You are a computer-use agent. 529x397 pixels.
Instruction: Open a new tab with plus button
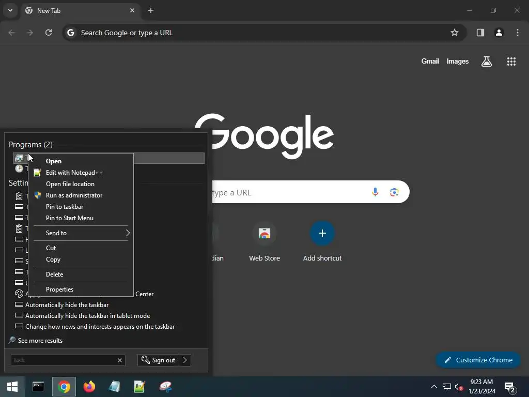(151, 10)
